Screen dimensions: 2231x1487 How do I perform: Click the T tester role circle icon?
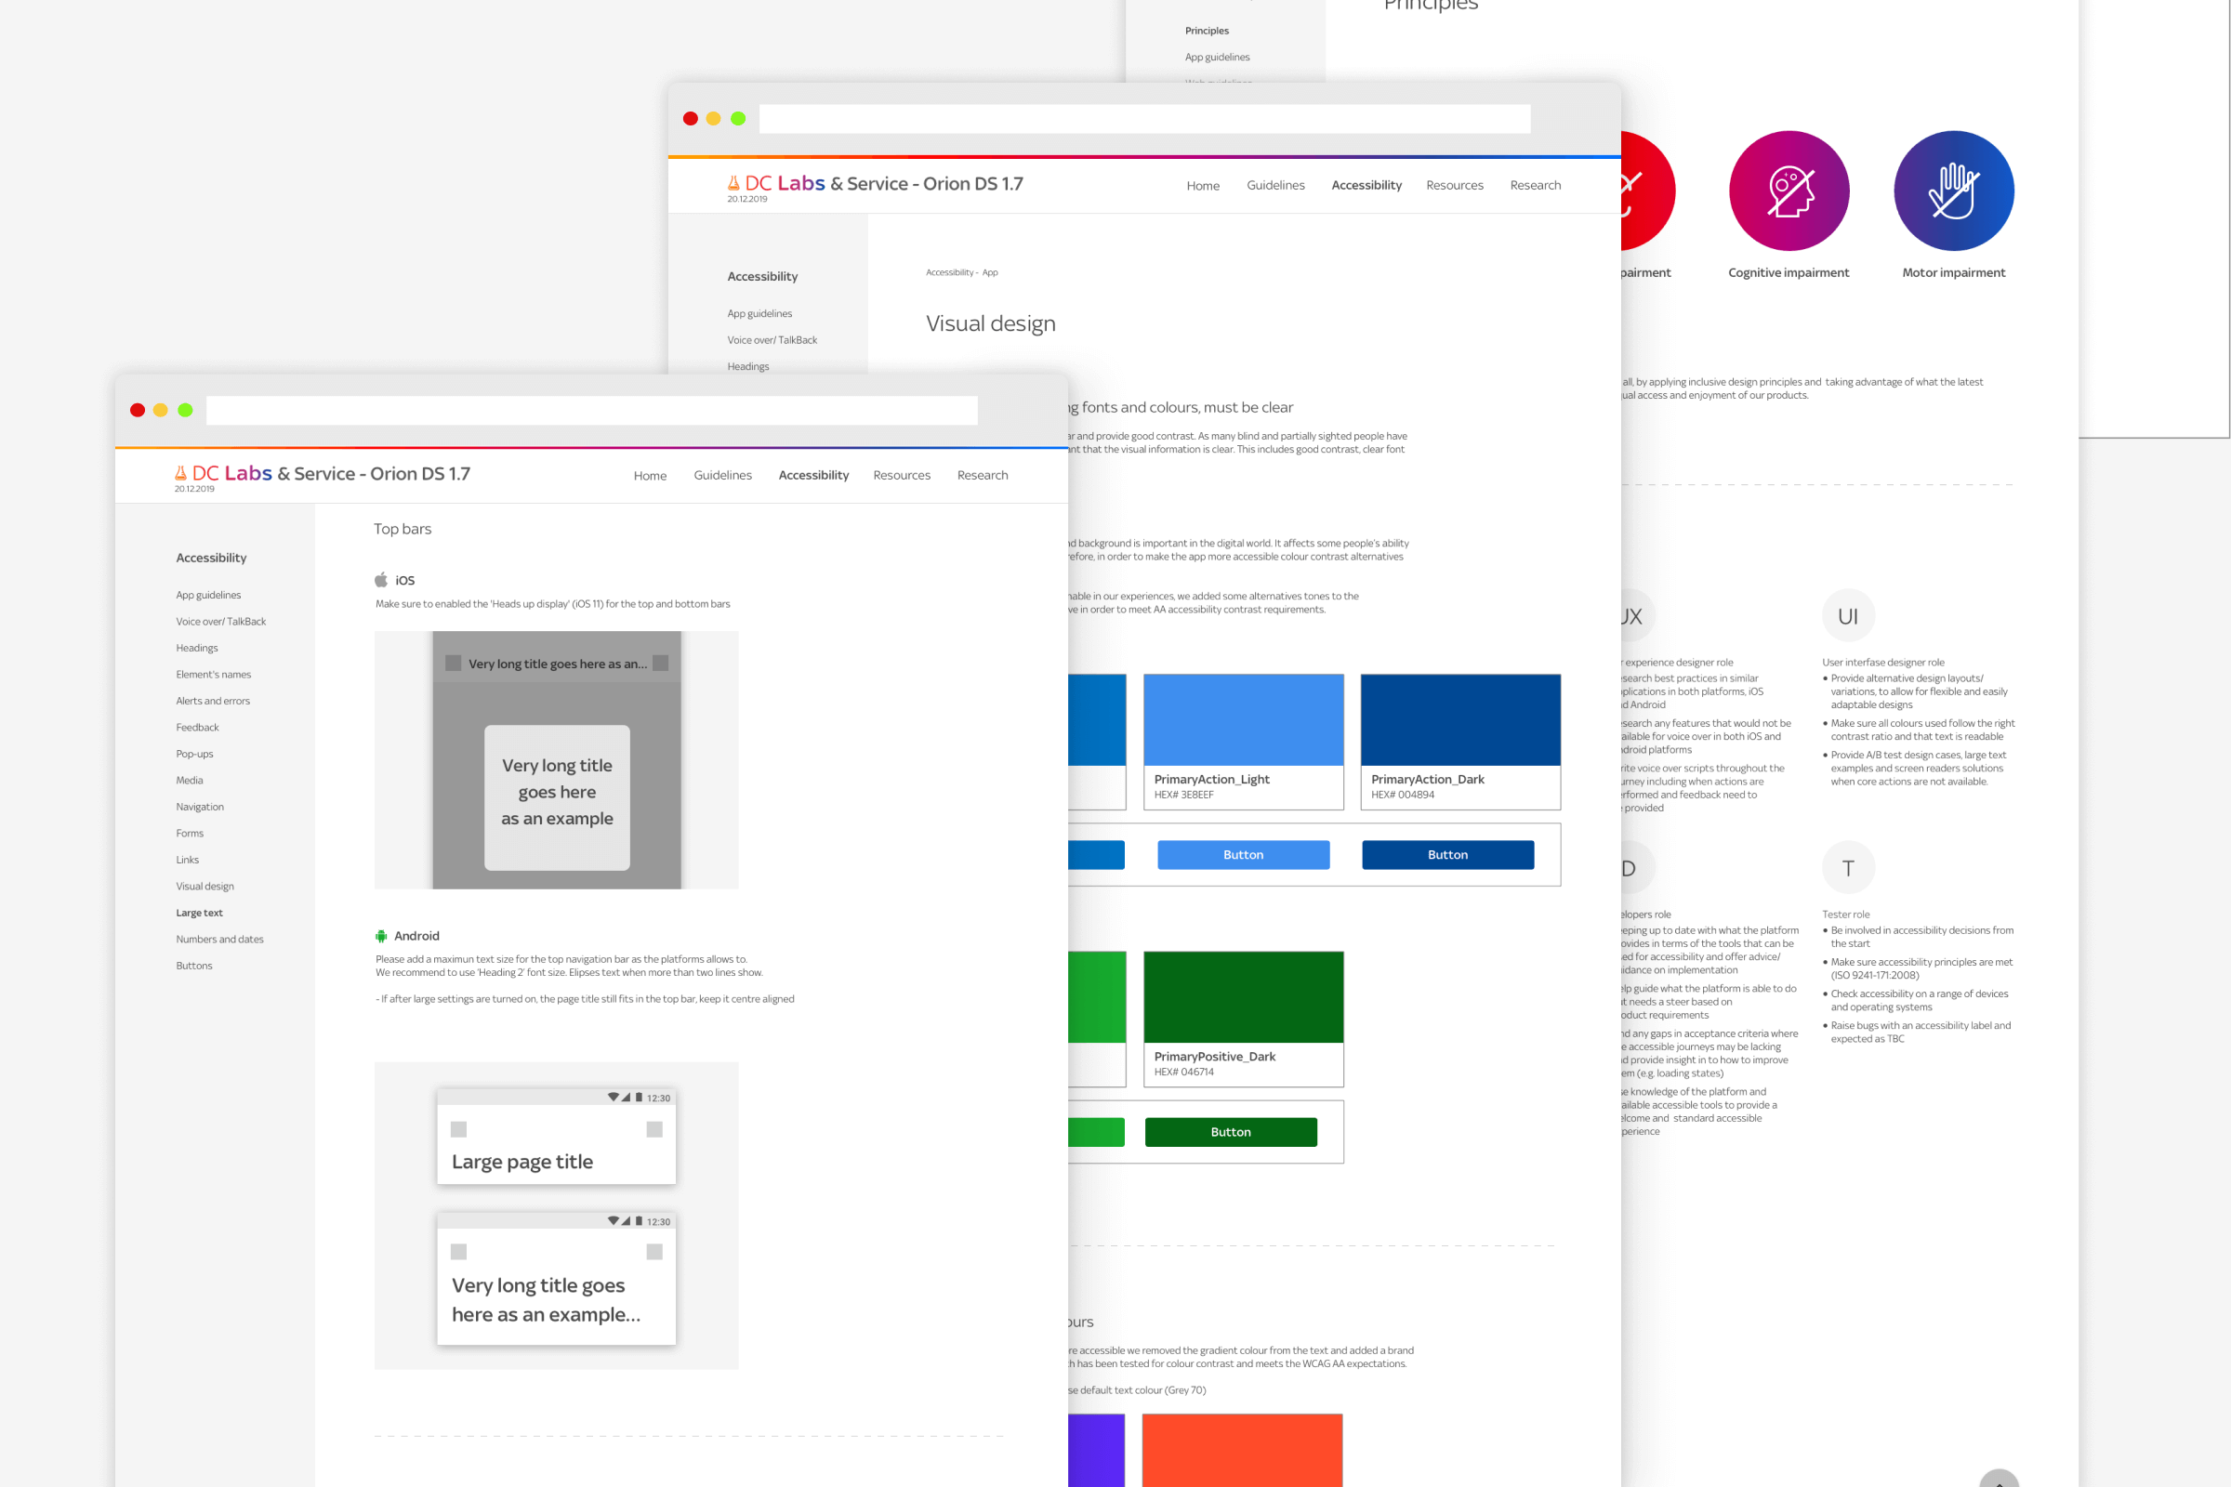[x=1848, y=866]
